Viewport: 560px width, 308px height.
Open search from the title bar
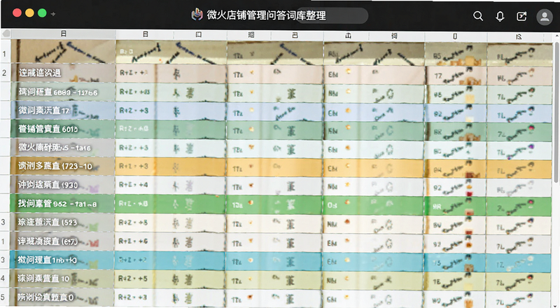[478, 16]
